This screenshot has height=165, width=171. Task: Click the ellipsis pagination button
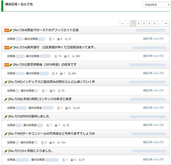(x=160, y=23)
